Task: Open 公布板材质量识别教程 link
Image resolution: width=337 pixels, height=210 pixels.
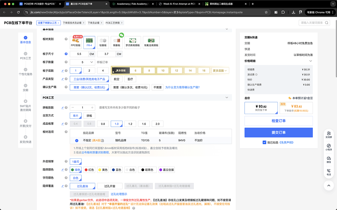Action: point(95,153)
